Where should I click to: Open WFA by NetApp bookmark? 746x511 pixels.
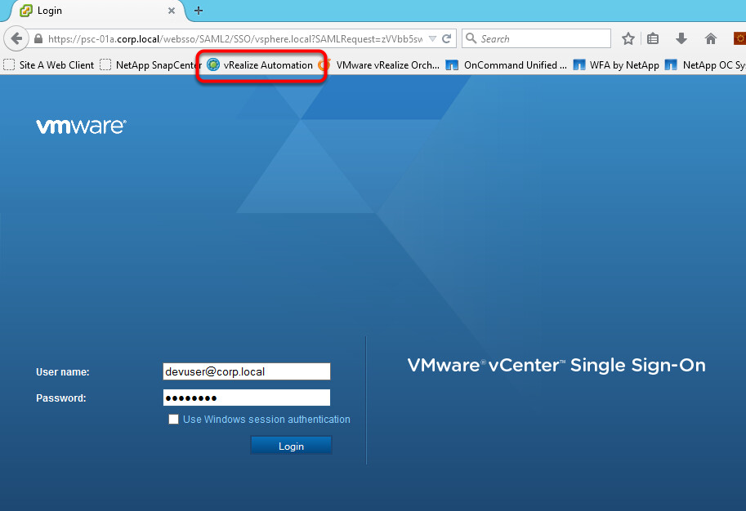(x=616, y=65)
